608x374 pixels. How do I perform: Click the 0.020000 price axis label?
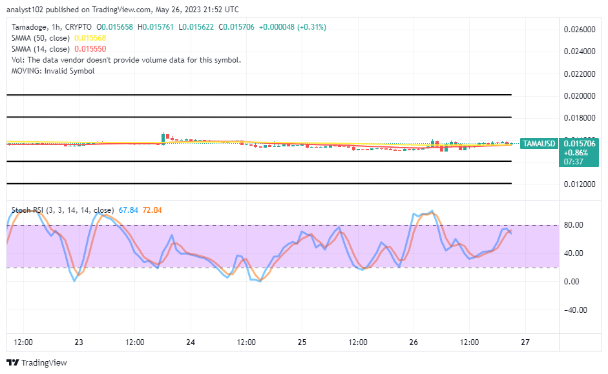point(580,96)
